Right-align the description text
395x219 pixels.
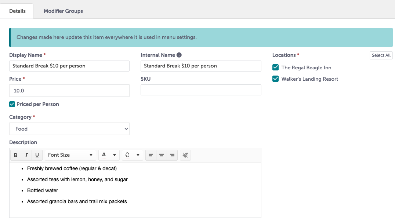(x=172, y=155)
